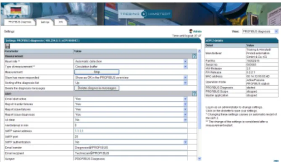
Task: Click the Manufacturer detail row label
Action: click(213, 53)
